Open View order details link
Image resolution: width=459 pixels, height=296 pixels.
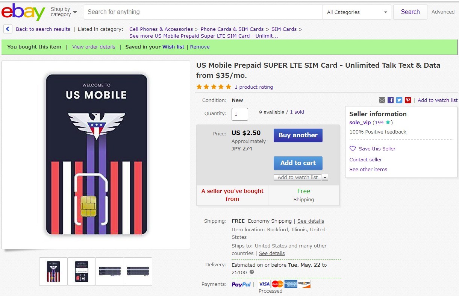coord(94,47)
